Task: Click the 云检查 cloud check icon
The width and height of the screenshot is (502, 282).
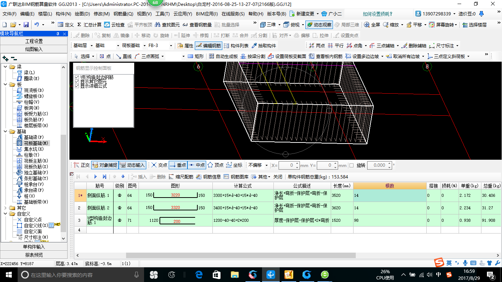Action: 114,25
